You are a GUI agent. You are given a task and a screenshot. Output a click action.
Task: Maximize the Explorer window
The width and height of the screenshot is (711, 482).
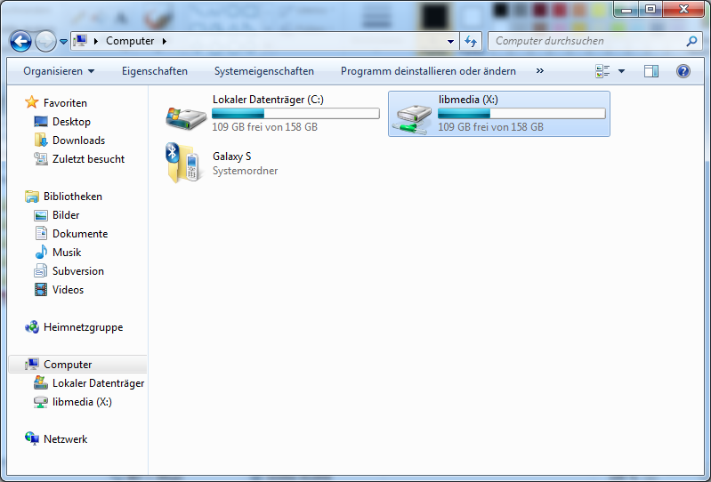[650, 9]
